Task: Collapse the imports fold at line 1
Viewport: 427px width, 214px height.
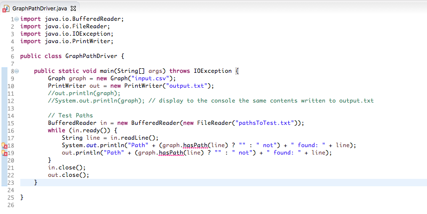Action: [x=17, y=19]
